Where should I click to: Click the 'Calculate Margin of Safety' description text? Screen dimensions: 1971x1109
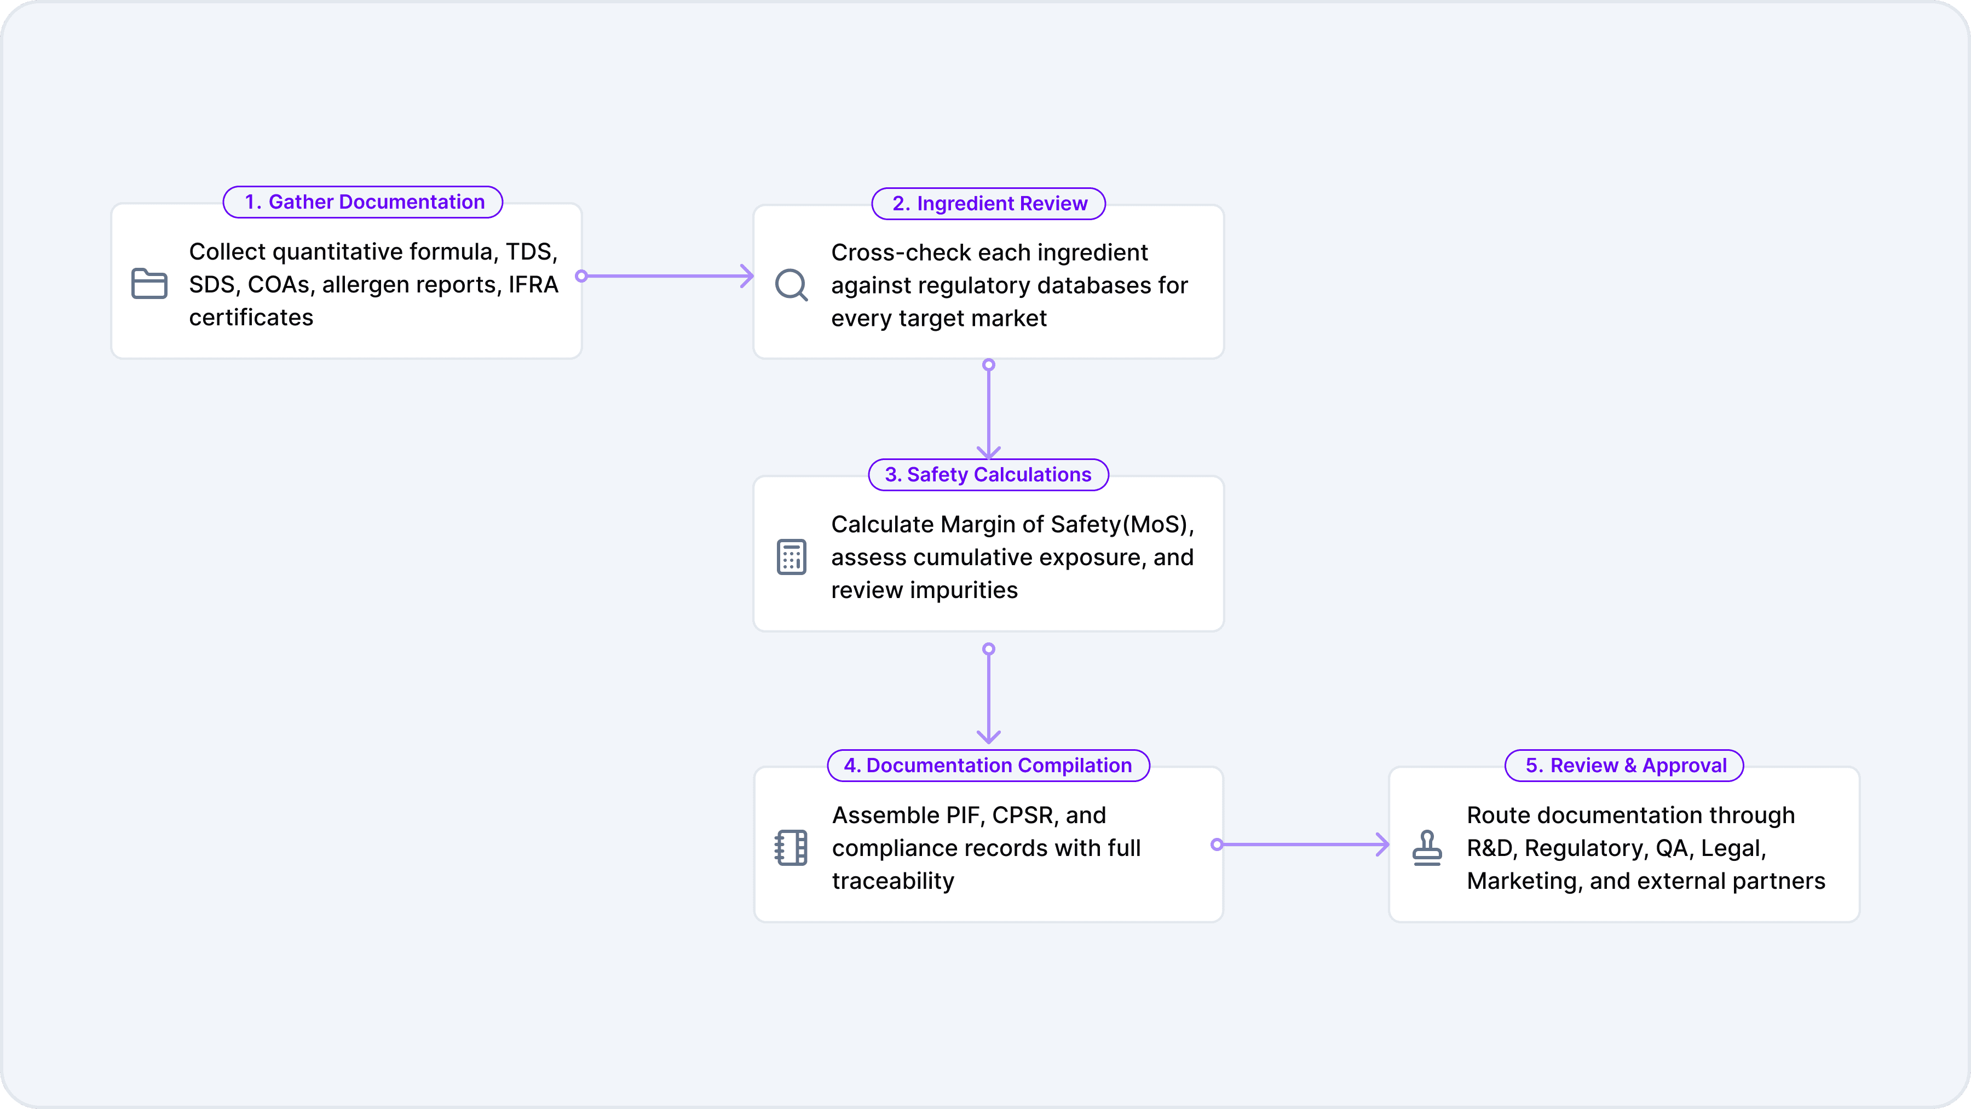pos(1012,556)
